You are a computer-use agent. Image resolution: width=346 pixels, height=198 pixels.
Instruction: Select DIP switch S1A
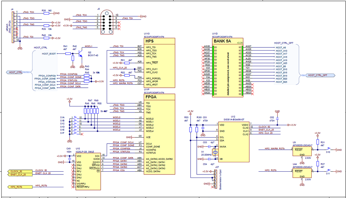(75, 118)
